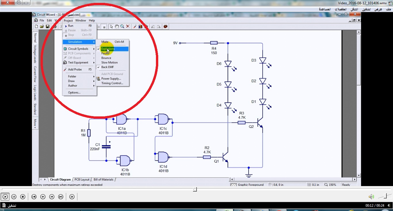This screenshot has height=211, width=393.
Task: Click the green speaker volume icon
Action: click(371, 197)
